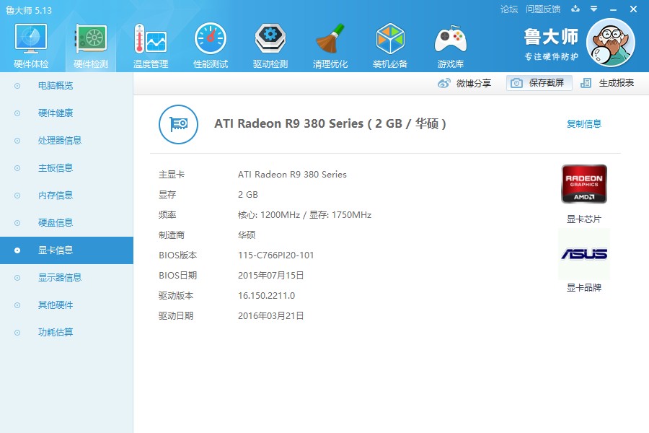The width and height of the screenshot is (649, 433).
Task: Click the 鲁大师 mascot avatar
Action: pos(611,43)
